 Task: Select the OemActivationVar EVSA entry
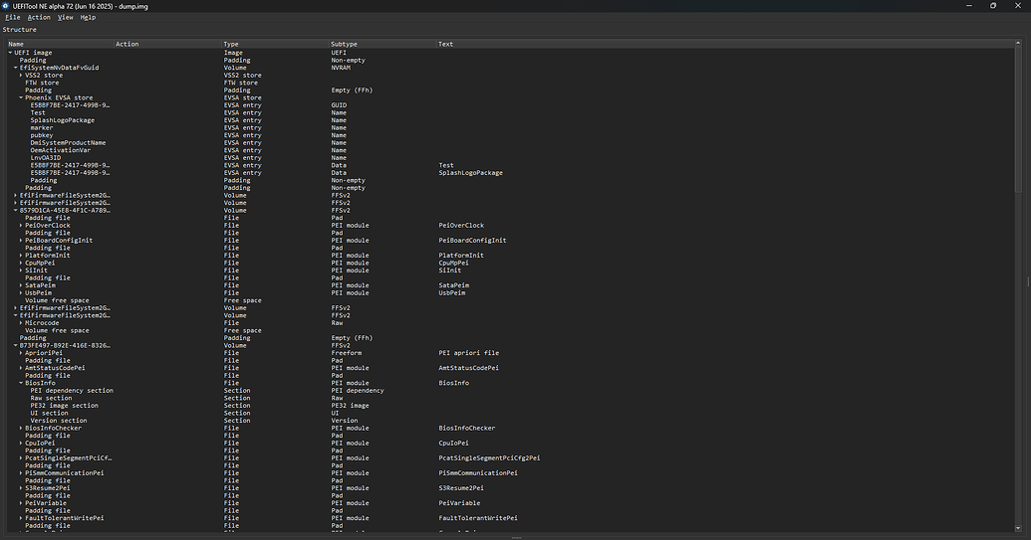[x=60, y=150]
